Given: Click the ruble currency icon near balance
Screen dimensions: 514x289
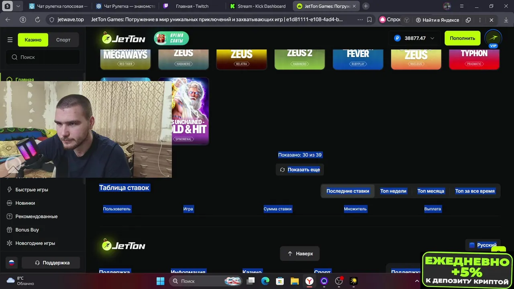Looking at the screenshot, I should click(x=398, y=38).
